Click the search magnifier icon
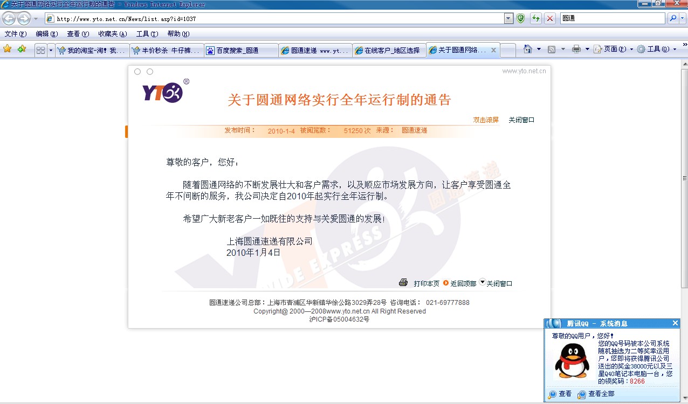The height and width of the screenshot is (404, 688). point(672,18)
